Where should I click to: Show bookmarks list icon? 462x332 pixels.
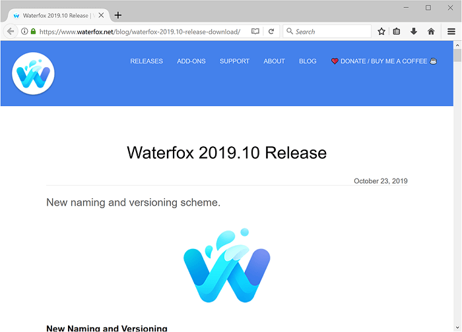pyautogui.click(x=397, y=31)
